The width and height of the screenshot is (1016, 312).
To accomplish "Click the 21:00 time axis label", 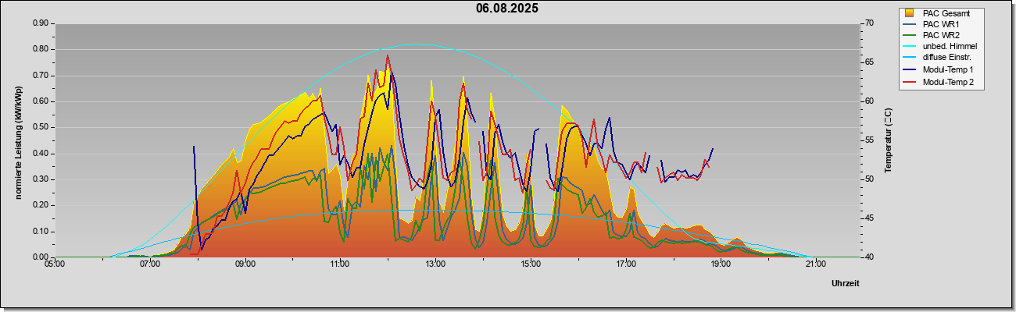I will pos(815,264).
